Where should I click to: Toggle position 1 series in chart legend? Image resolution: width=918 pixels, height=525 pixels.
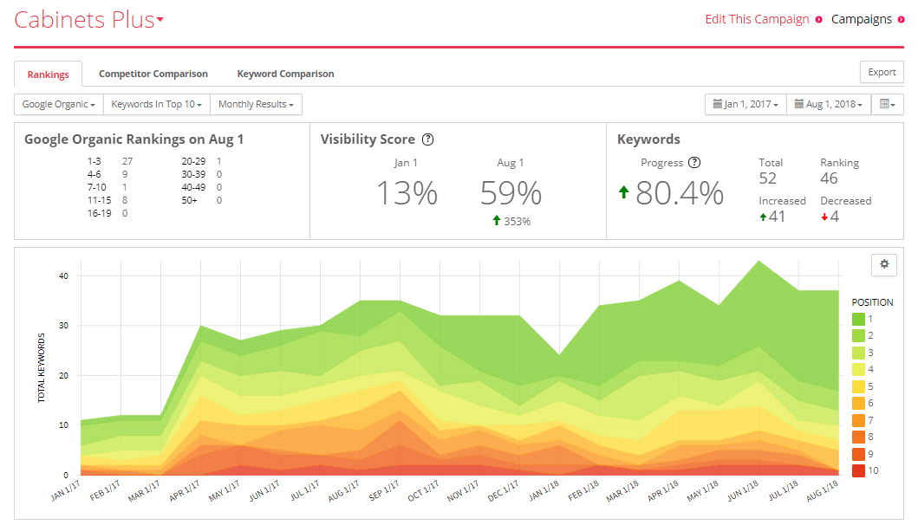click(863, 319)
